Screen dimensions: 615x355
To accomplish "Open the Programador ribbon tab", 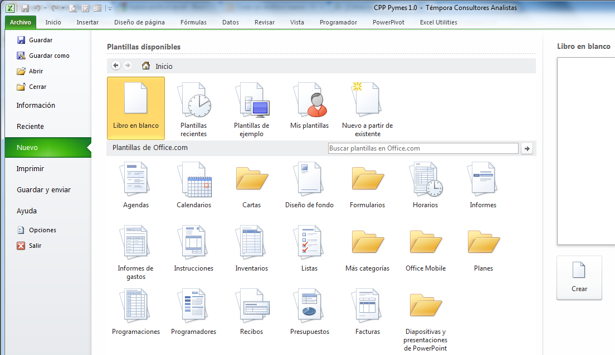I will [338, 22].
